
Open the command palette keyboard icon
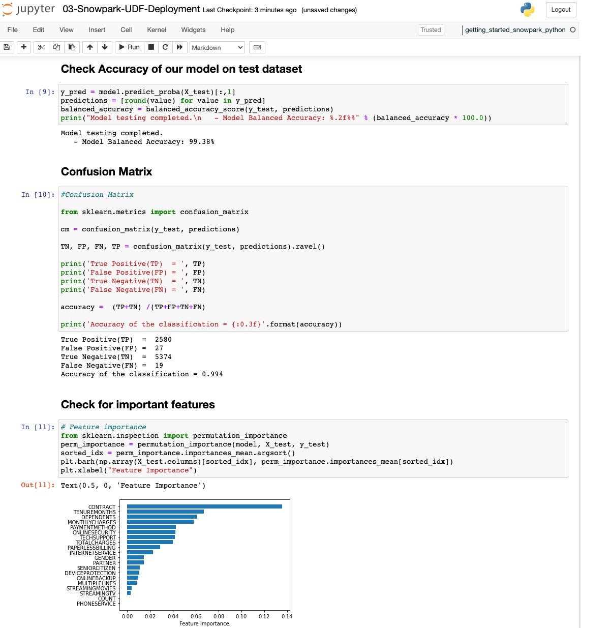point(257,47)
